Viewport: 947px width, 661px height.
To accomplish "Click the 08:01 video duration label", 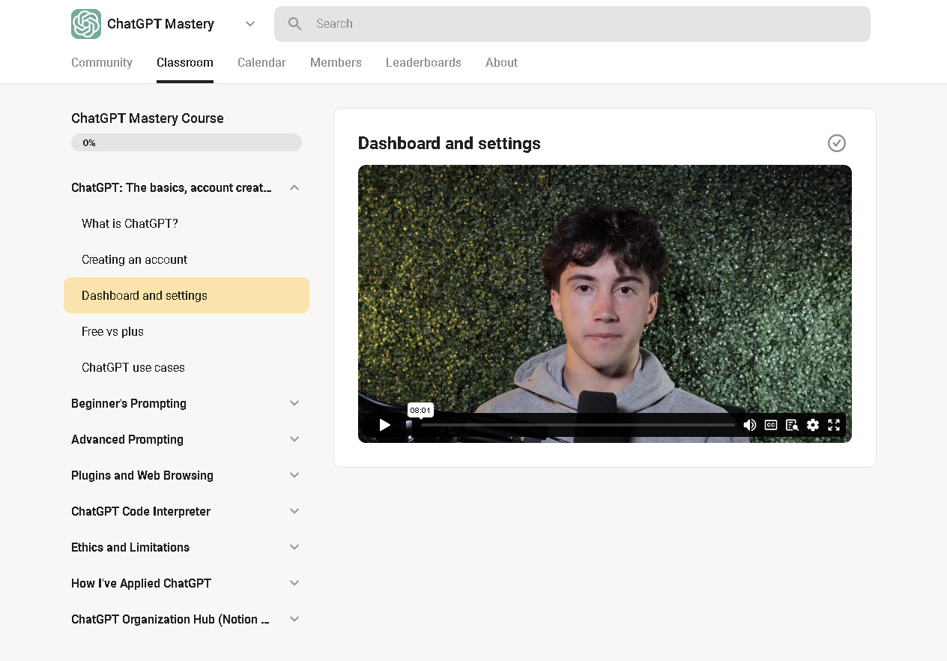I will (x=420, y=410).
